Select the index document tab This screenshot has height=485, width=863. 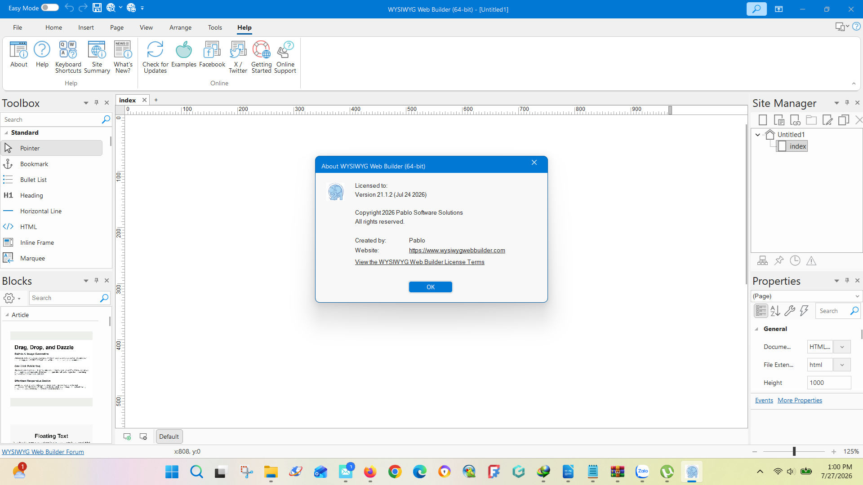pyautogui.click(x=128, y=100)
